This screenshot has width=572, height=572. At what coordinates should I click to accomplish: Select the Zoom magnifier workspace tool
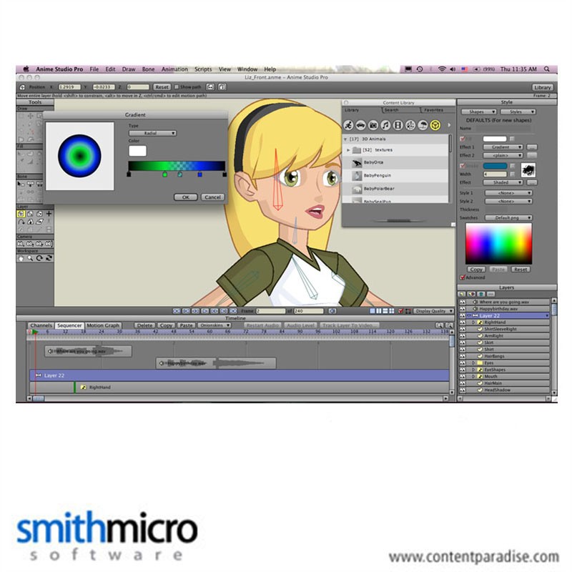(30, 258)
